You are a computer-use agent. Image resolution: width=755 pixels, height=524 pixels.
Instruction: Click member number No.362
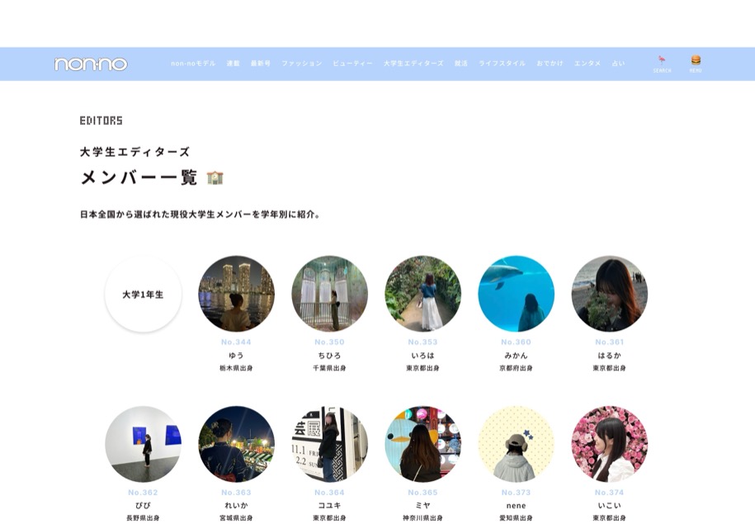point(143,492)
